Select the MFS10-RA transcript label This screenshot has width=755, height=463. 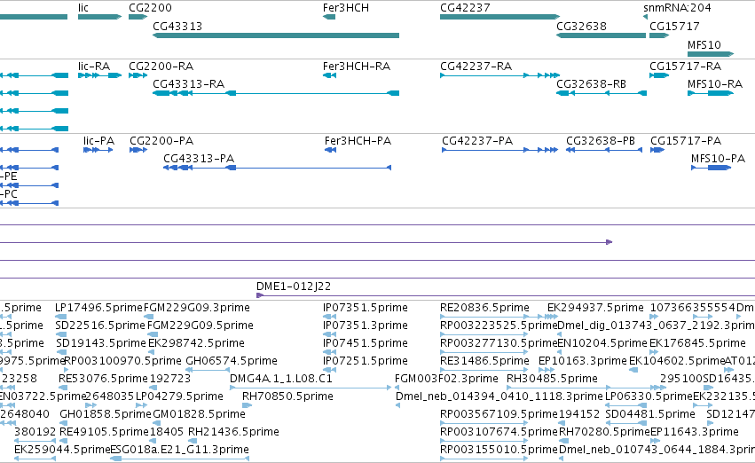click(715, 84)
